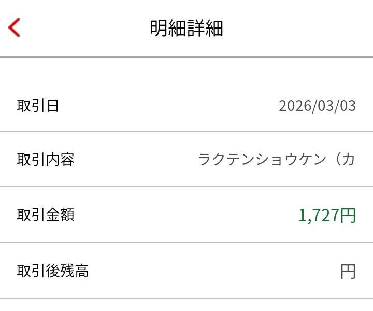This screenshot has height=311, width=373.
Task: Click the 円 balance value after transaction
Action: coord(348,271)
